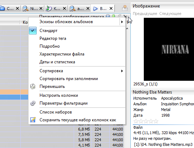Open Список наборов
This screenshot has height=148, width=194.
coord(77,112)
